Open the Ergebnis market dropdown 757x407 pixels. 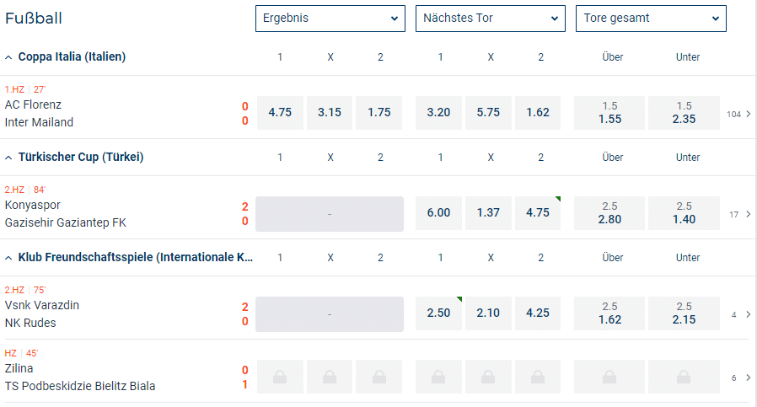330,18
